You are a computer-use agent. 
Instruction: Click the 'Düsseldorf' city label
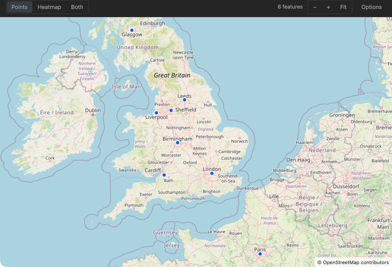point(346,187)
